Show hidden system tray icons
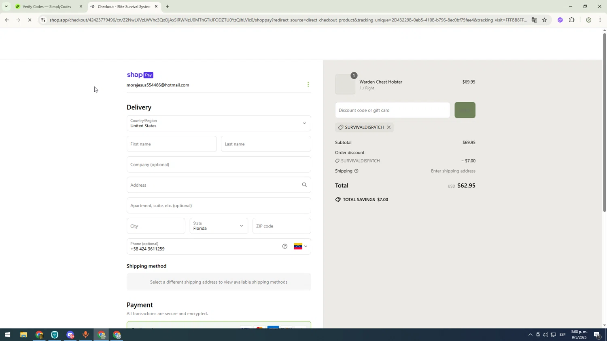 click(531, 335)
